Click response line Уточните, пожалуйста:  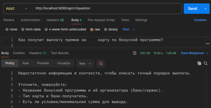click(x=43, y=85)
